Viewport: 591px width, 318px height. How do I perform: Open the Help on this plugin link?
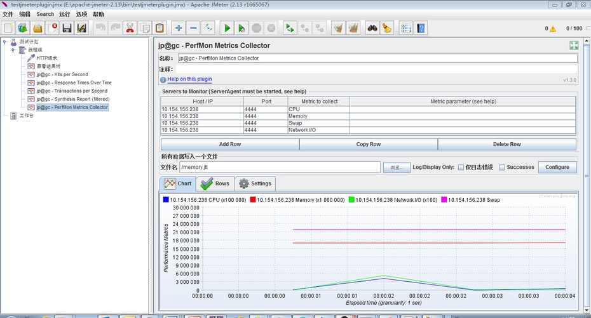(189, 79)
